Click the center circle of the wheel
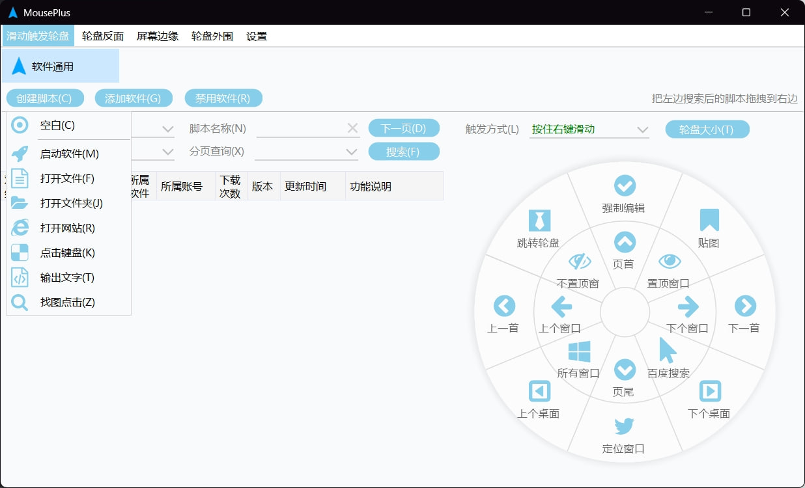This screenshot has height=488, width=805. [x=625, y=312]
